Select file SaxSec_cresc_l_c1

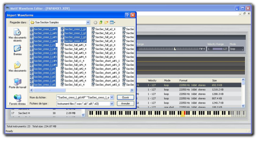[x=44, y=45]
